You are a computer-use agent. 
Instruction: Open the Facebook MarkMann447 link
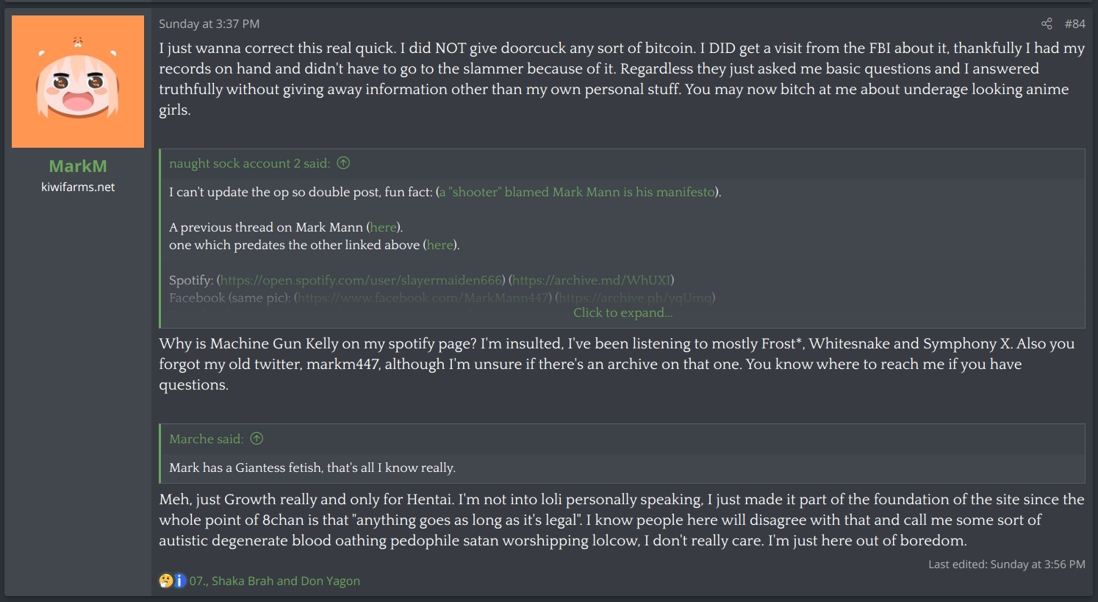(423, 298)
